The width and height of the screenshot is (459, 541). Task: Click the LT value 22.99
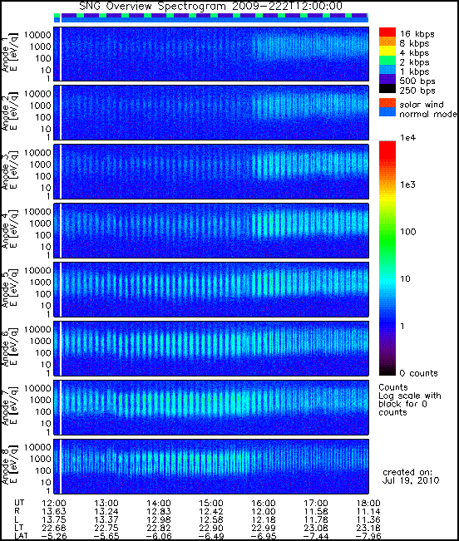264,528
